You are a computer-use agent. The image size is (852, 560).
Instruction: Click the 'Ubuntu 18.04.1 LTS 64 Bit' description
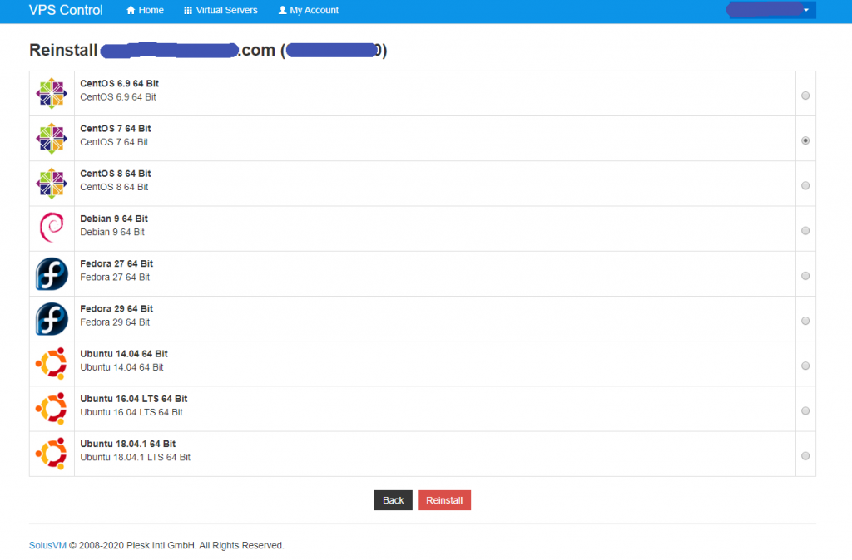[x=136, y=458]
